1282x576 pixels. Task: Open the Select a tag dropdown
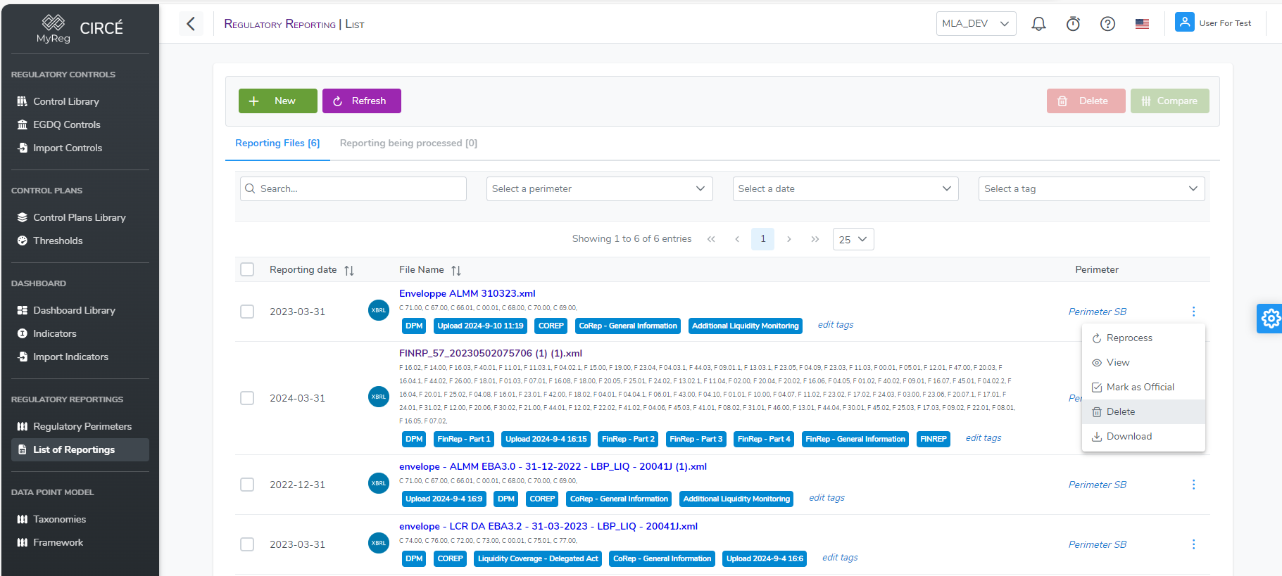1091,188
